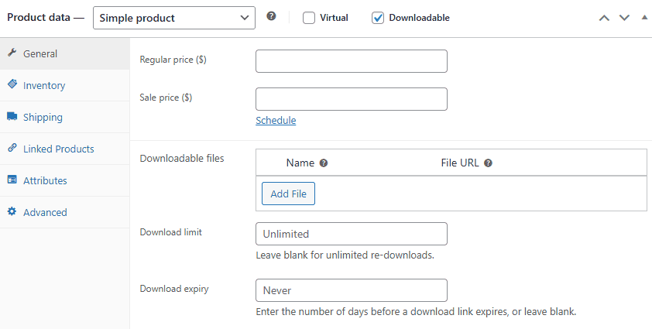Focus the Regular price field
The image size is (652, 329).
[x=352, y=61]
